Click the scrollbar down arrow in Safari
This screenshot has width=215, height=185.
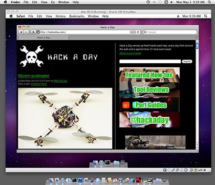197,148
